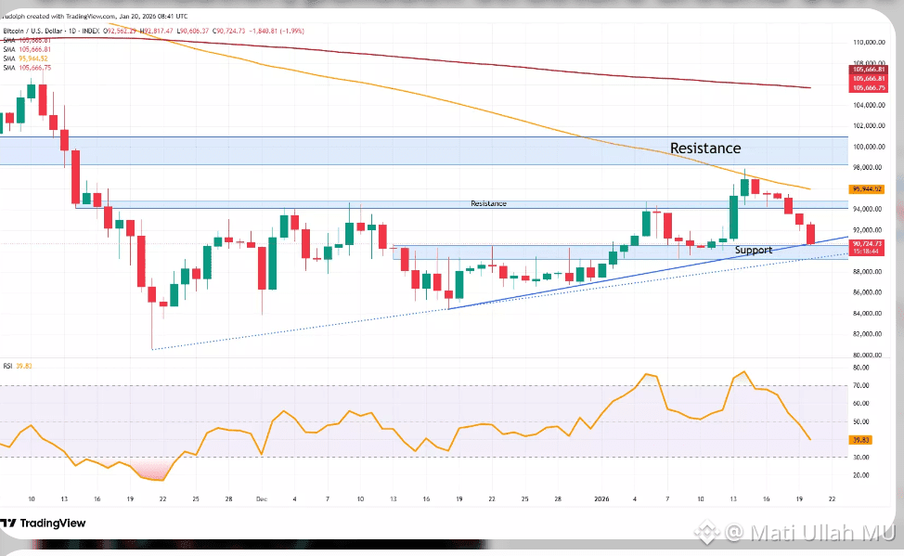Click the close value C90,724.73 in the header
Image resolution: width=904 pixels, height=556 pixels.
(229, 32)
